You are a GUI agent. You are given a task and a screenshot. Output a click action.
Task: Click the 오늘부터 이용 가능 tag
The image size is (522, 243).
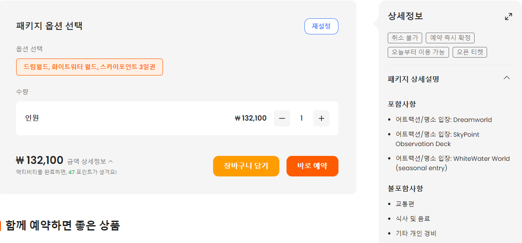418,52
